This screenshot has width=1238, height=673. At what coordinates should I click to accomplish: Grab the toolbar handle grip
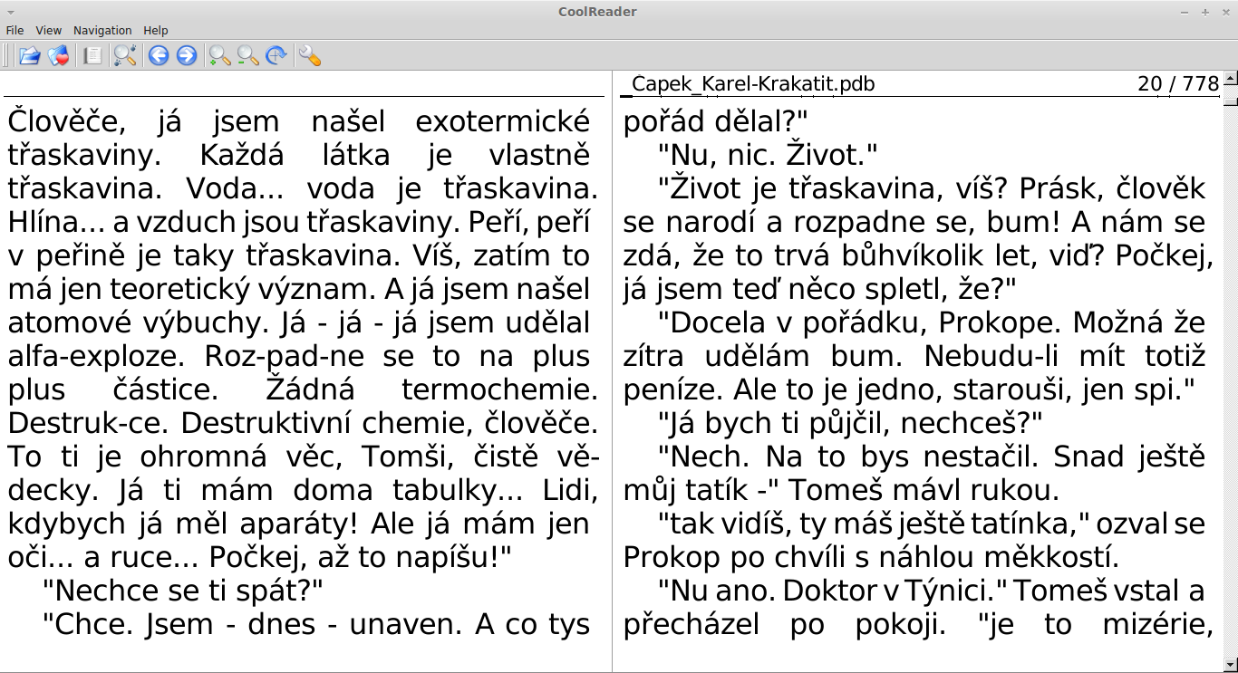[x=6, y=56]
